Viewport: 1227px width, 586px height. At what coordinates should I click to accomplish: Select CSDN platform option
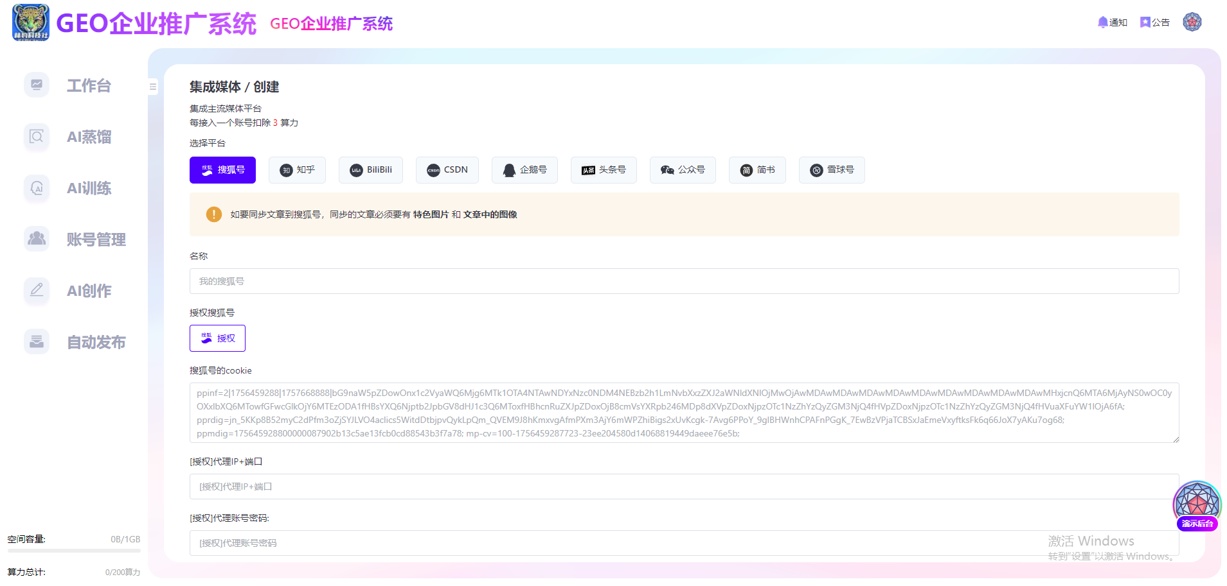pyautogui.click(x=447, y=170)
